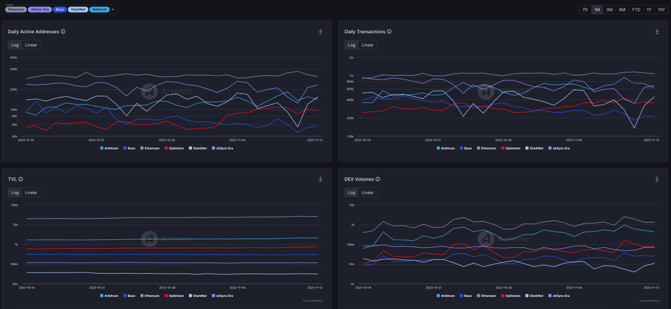Click the info icon beside TVL
Viewport: 671px width, 309px height.
(21, 179)
